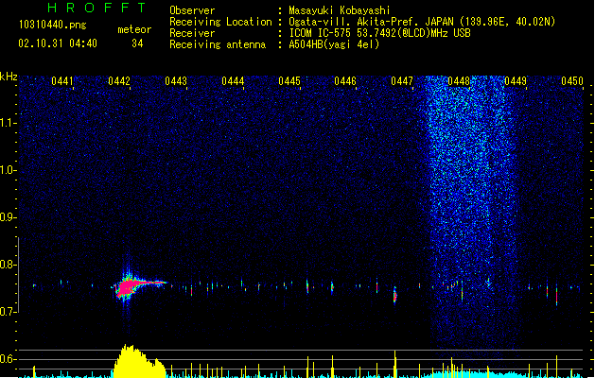
Task: Click the 0442 time marker
Action: pyautogui.click(x=119, y=81)
